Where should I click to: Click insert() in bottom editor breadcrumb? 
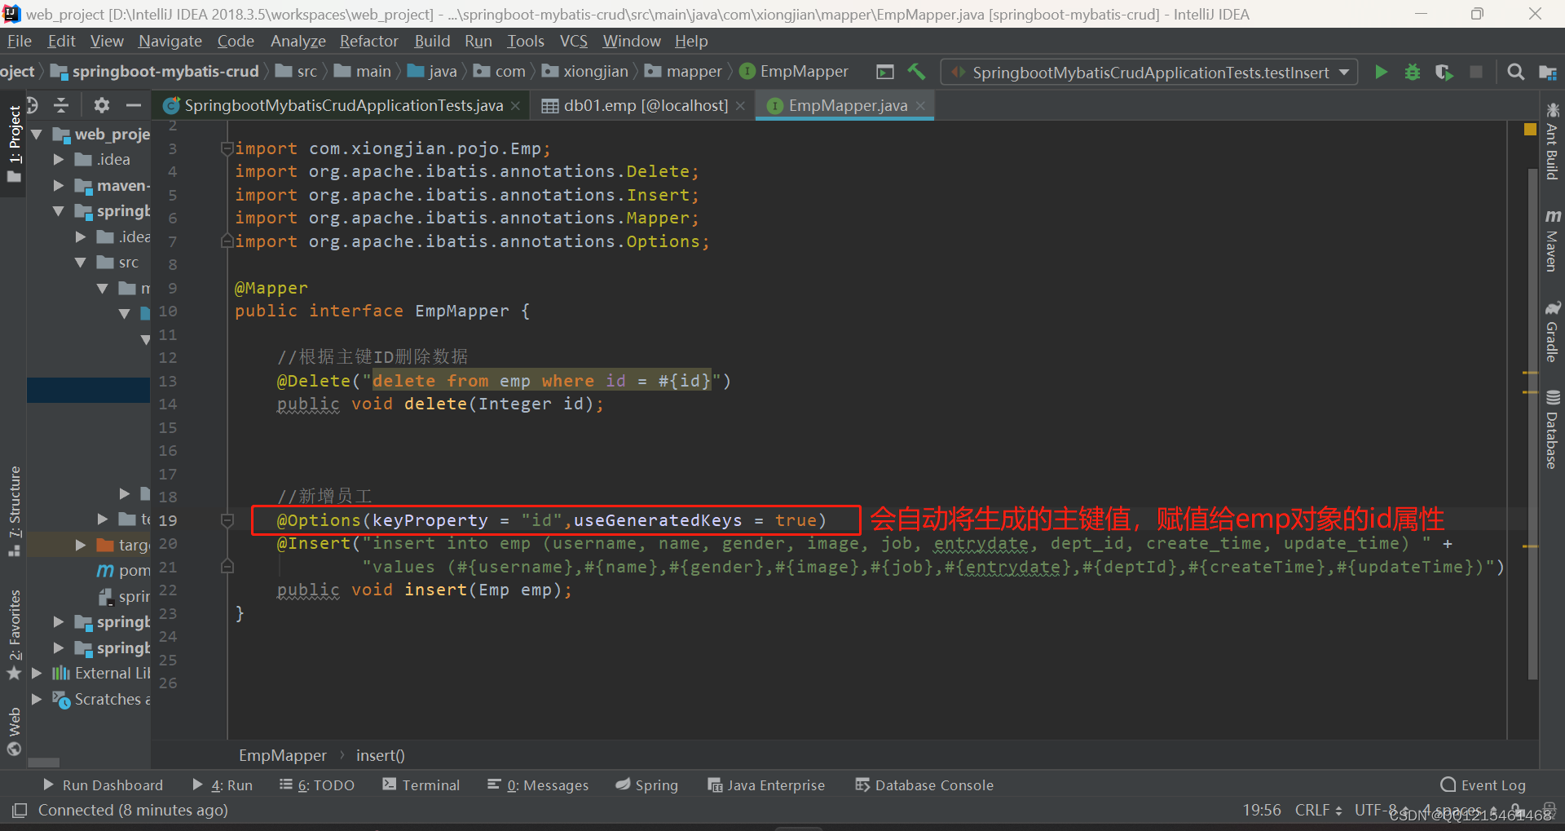tap(380, 755)
